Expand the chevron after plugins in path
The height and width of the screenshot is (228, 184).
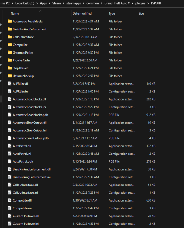point(148,3)
